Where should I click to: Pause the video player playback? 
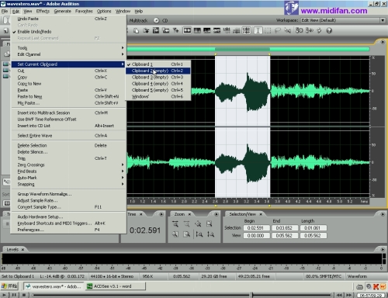pos(14,295)
